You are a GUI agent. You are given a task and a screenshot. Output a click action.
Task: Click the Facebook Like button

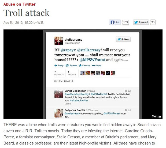click(x=115, y=22)
